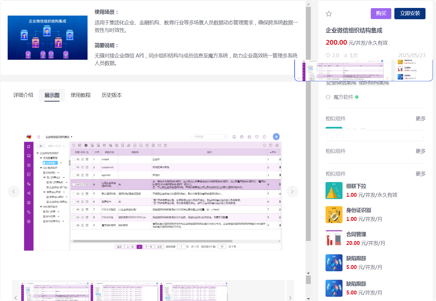This screenshot has width=436, height=301.
Task: Click the 20.00 元/并发/月 price text
Action: pyautogui.click(x=366, y=243)
